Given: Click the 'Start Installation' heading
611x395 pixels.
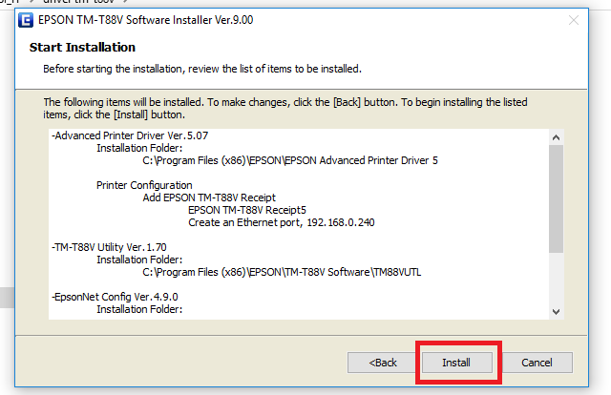Looking at the screenshot, I should 82,47.
